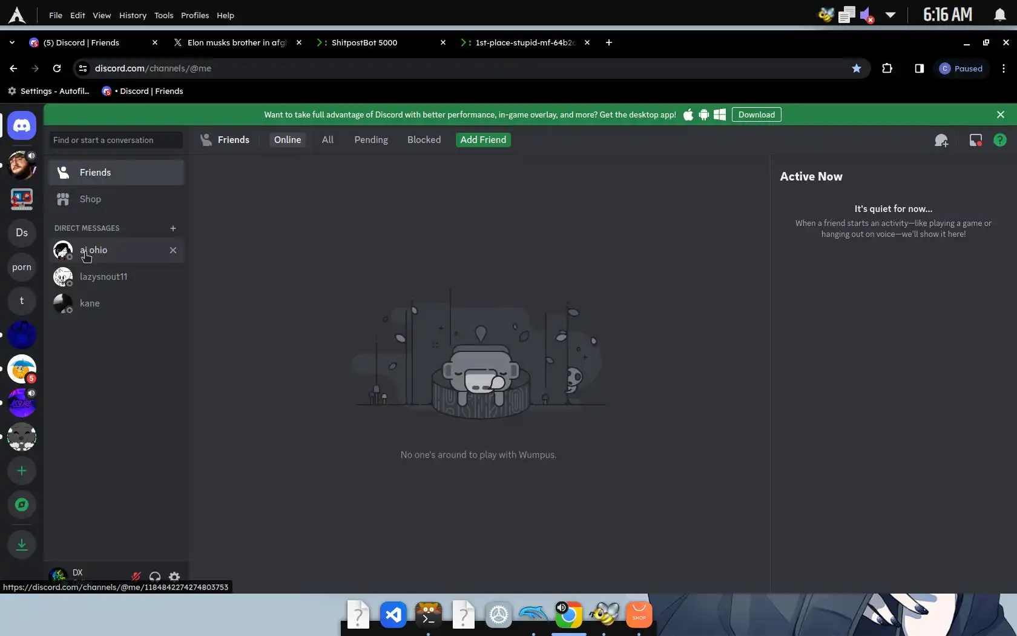Switch to the ShitpostBot 5000 browser tab

pyautogui.click(x=381, y=42)
